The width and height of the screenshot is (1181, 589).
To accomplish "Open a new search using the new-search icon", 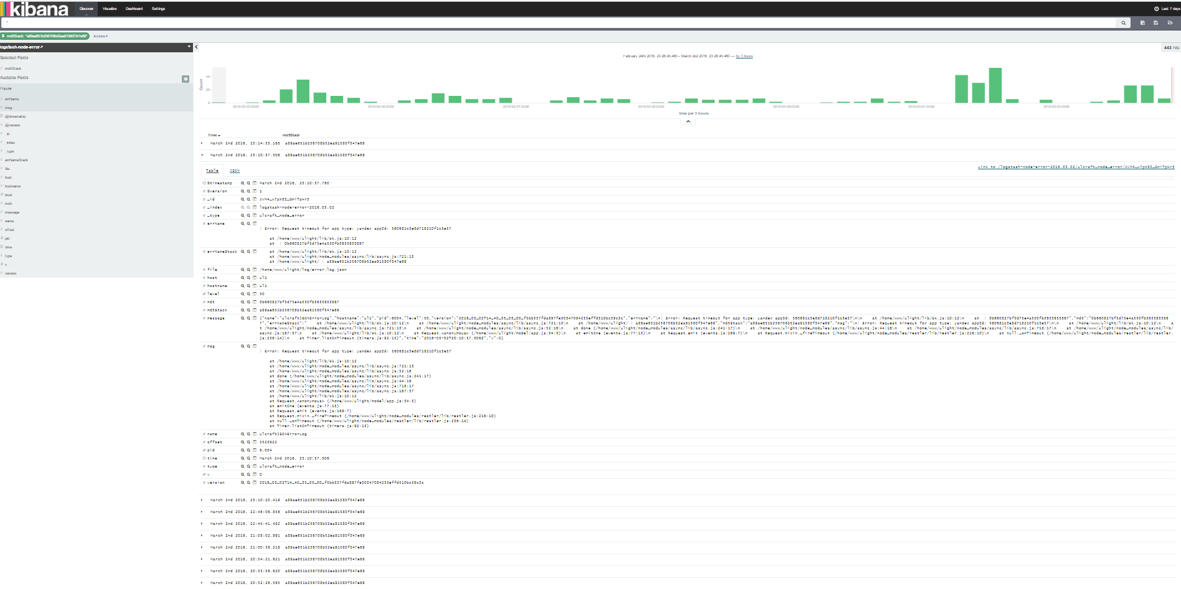I will coord(1142,23).
